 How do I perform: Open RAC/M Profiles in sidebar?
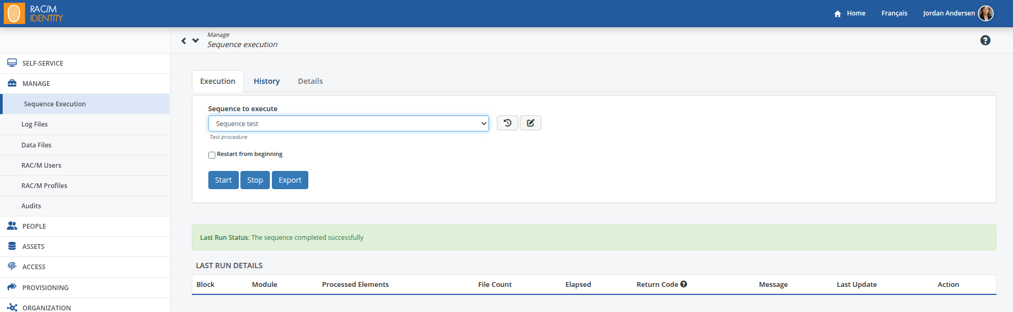(85, 185)
